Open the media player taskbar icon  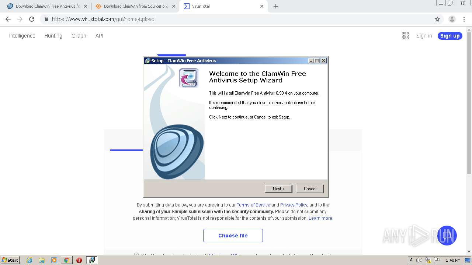54,260
